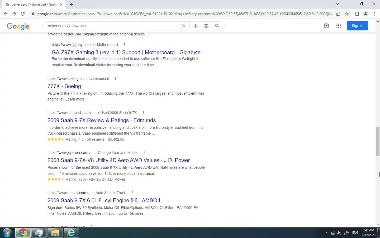Click the 'Rating: 72%' J.D. Power text

(x=76, y=179)
